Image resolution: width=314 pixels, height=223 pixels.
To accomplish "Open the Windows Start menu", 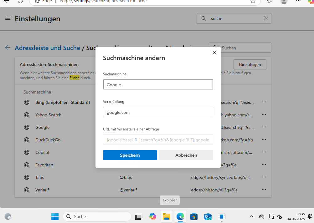I will point(55,216).
